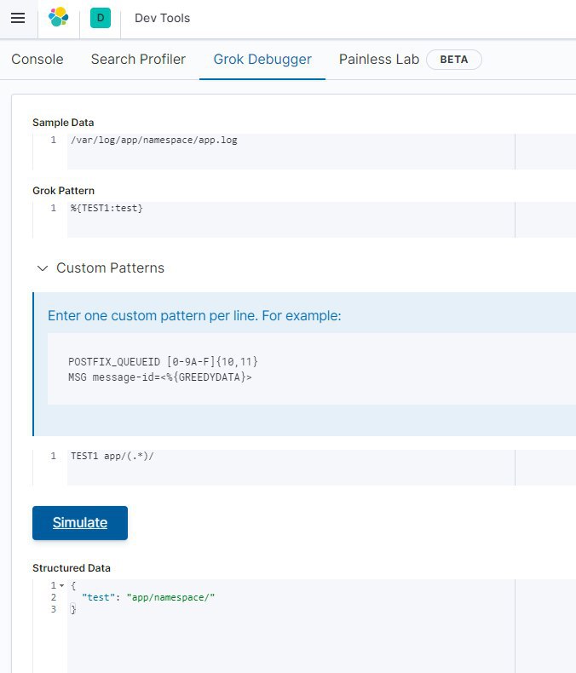Click the Structured Data label
The image size is (576, 673).
[x=72, y=568]
